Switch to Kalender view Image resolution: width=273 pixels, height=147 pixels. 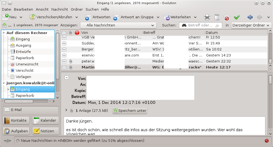[x=46, y=121]
